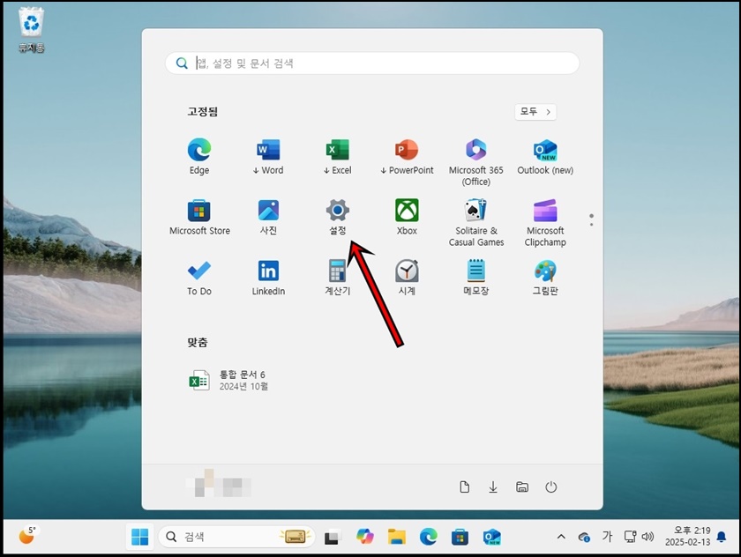Click the volume speaker tray icon
Screen dimensions: 741x557
pyautogui.click(x=647, y=537)
